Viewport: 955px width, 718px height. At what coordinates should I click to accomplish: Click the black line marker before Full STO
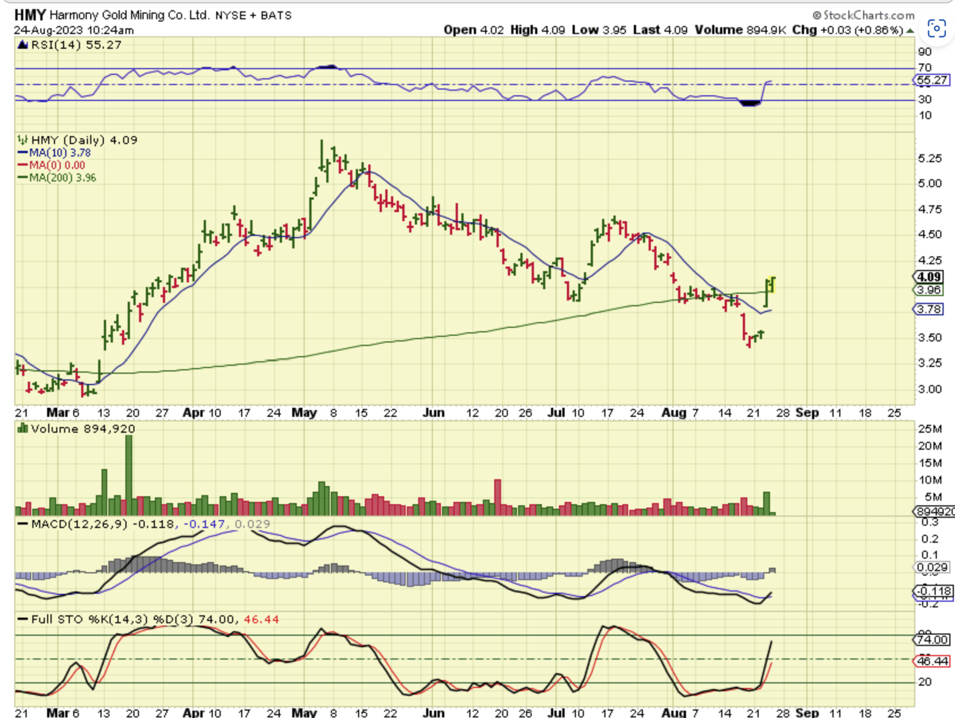pos(23,619)
